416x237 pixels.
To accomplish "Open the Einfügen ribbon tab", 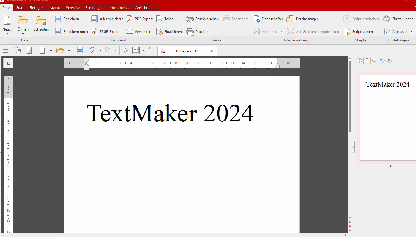I will 36,8.
